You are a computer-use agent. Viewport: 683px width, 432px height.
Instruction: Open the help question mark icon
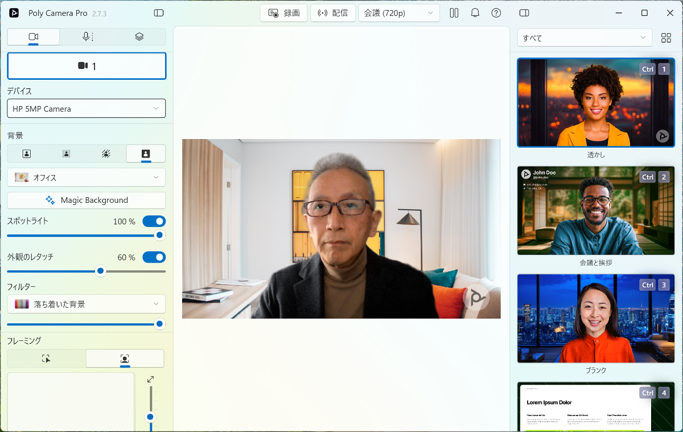click(496, 13)
